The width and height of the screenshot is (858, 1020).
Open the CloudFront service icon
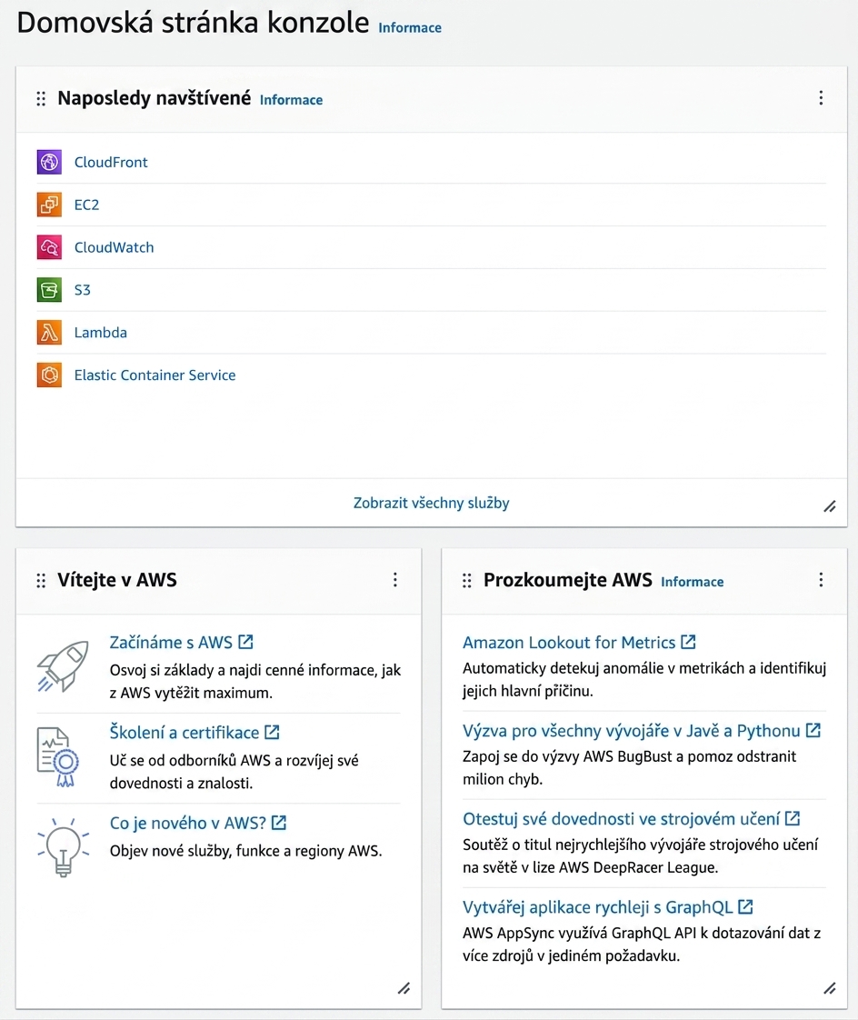[49, 162]
